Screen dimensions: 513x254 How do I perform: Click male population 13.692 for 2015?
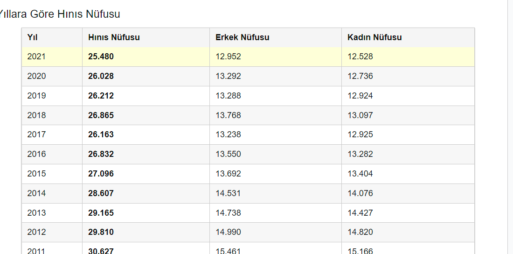228,174
